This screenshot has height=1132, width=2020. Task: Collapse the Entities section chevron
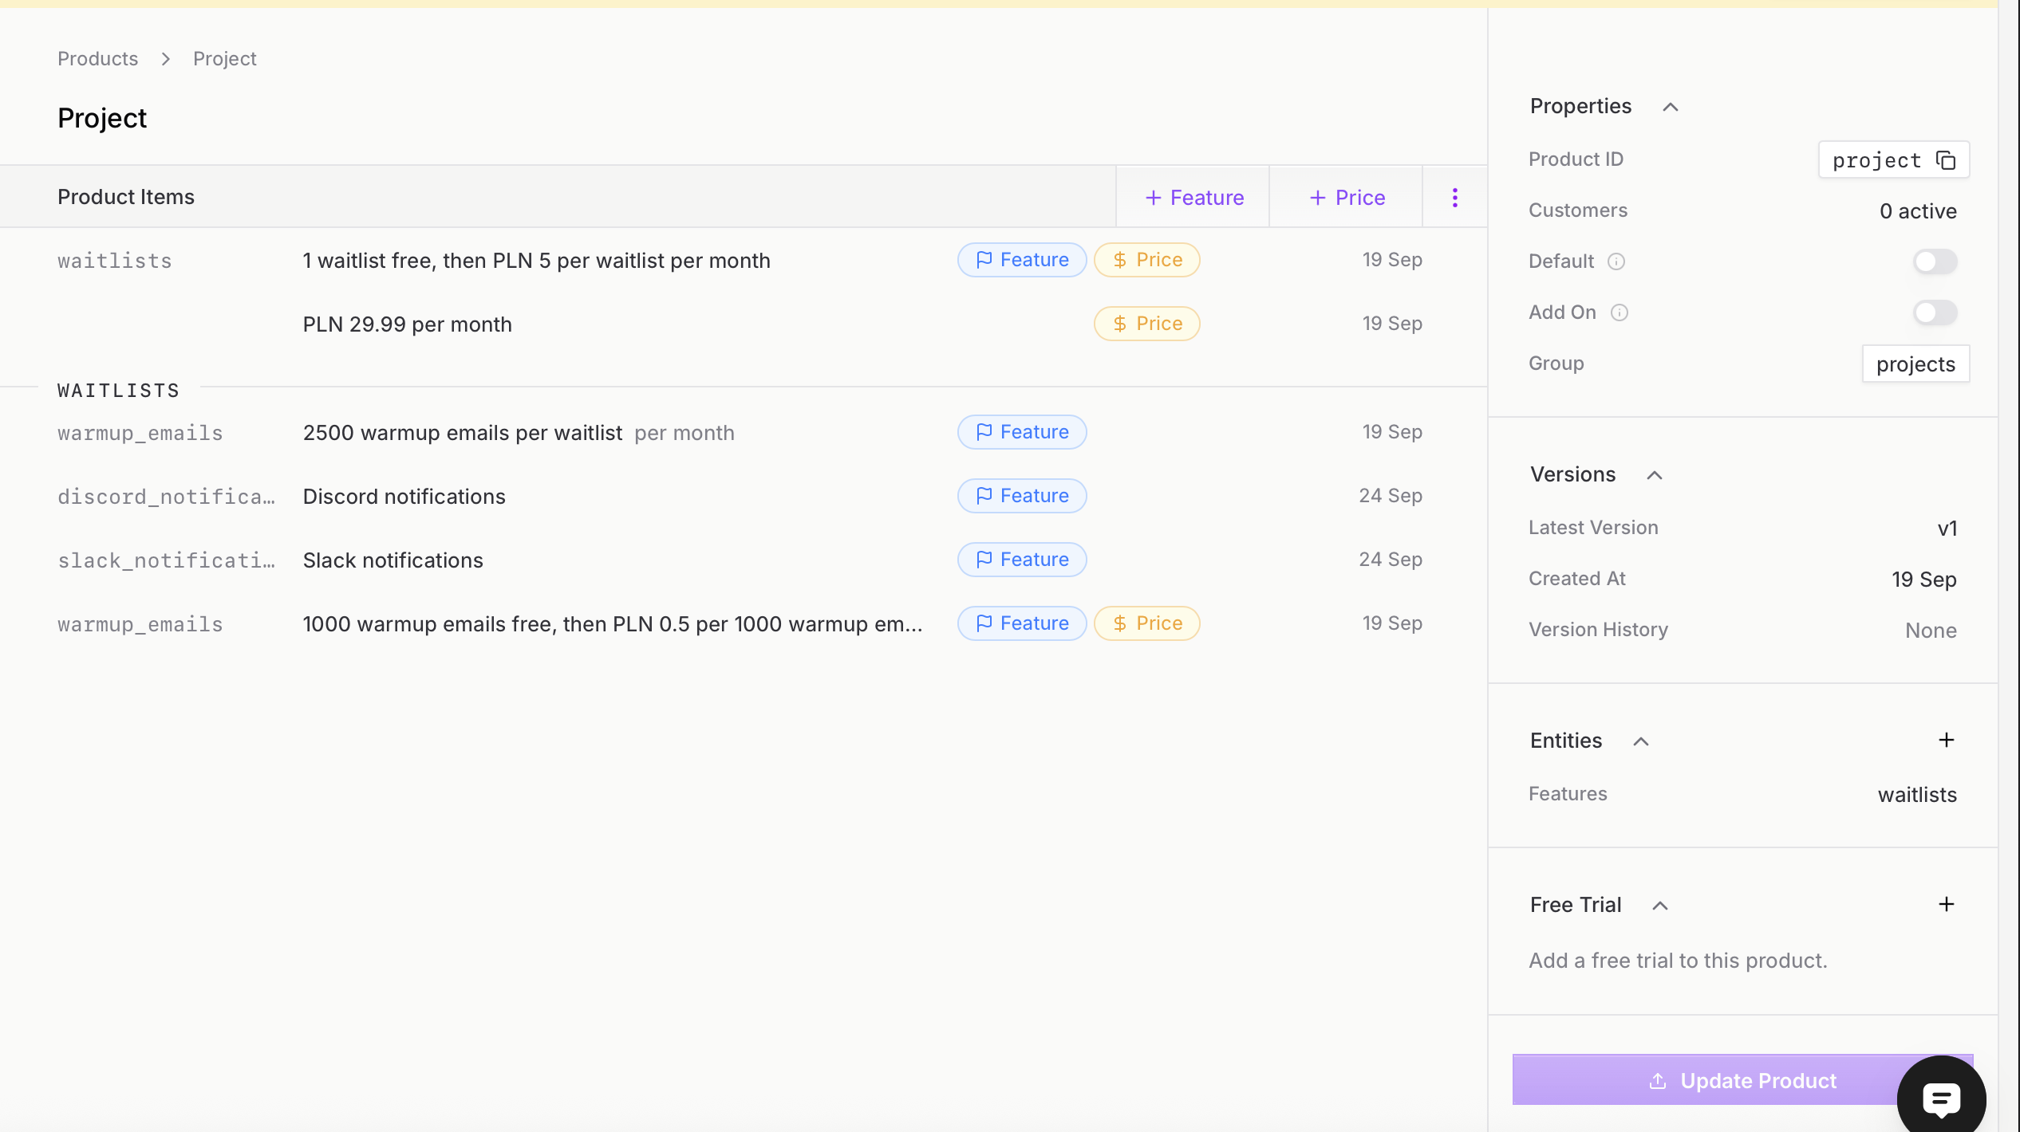pyautogui.click(x=1640, y=741)
